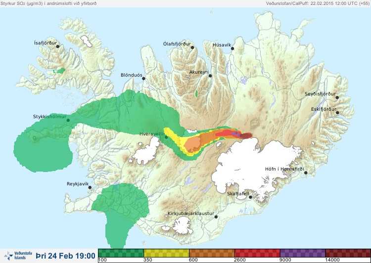Image resolution: width=371 pixels, height=263 pixels.
Task: Select the red 2600 legend swatch
Action: click(257, 253)
